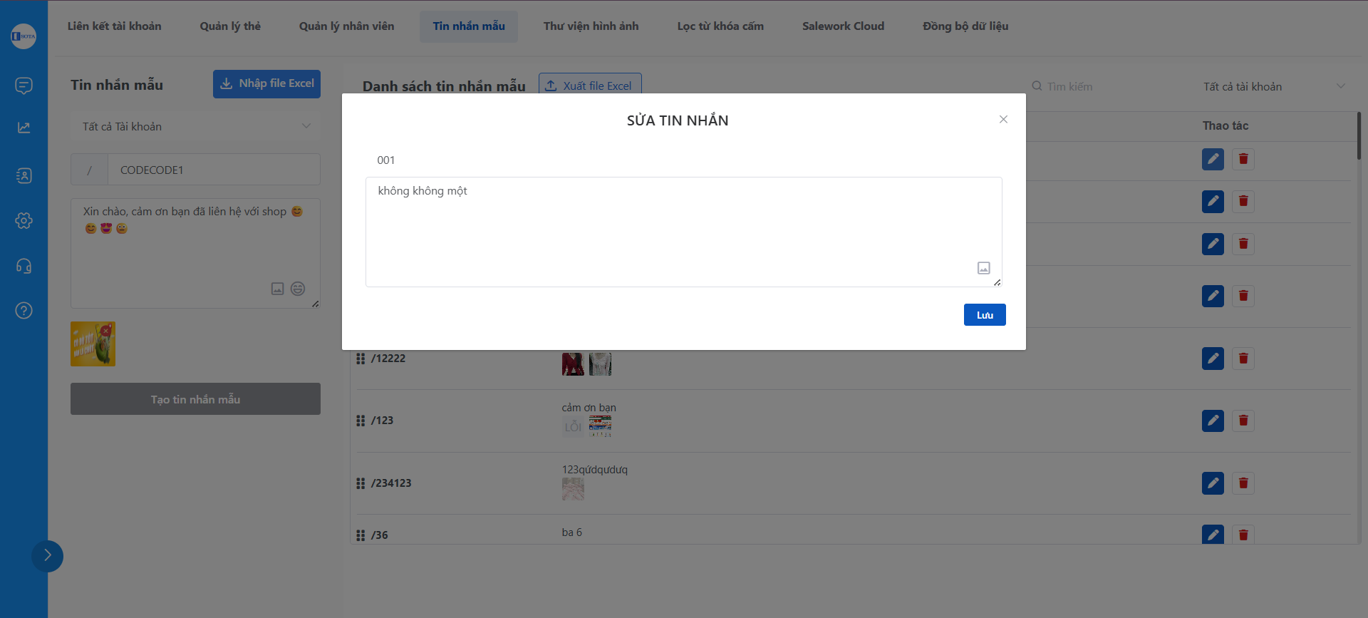Image resolution: width=1368 pixels, height=618 pixels.
Task: Click the emoji picker icon in template box
Action: 298,289
